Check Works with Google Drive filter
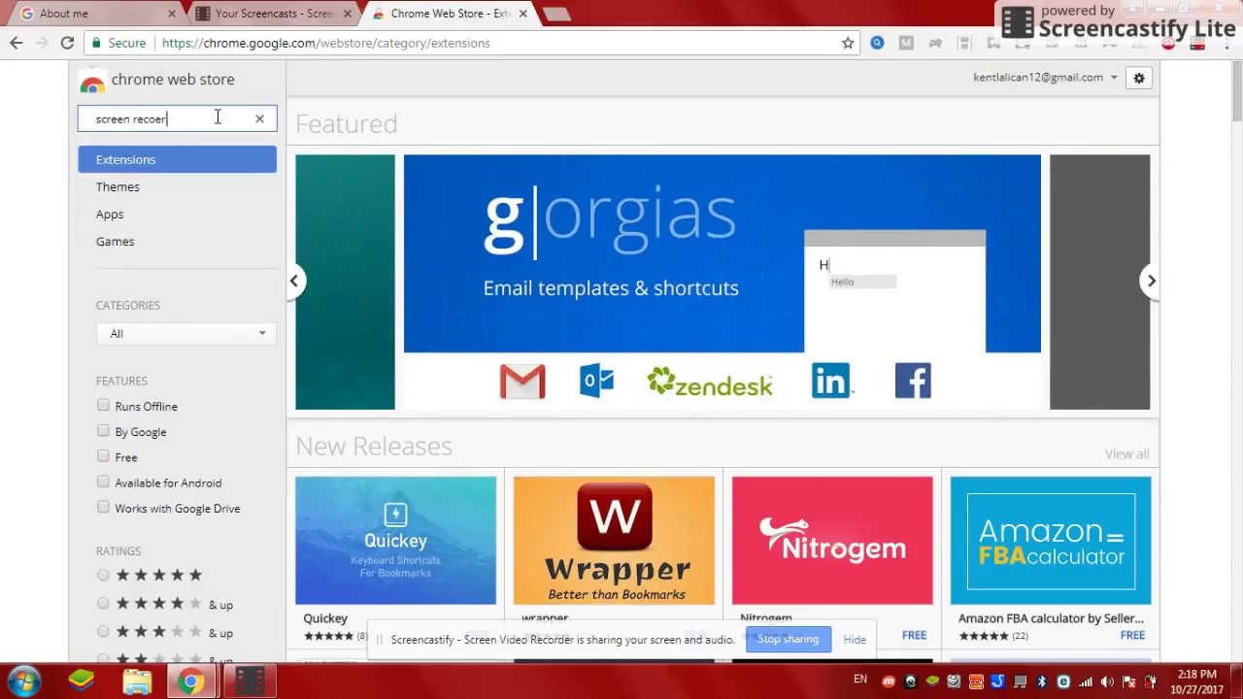The height and width of the screenshot is (699, 1243). [103, 507]
